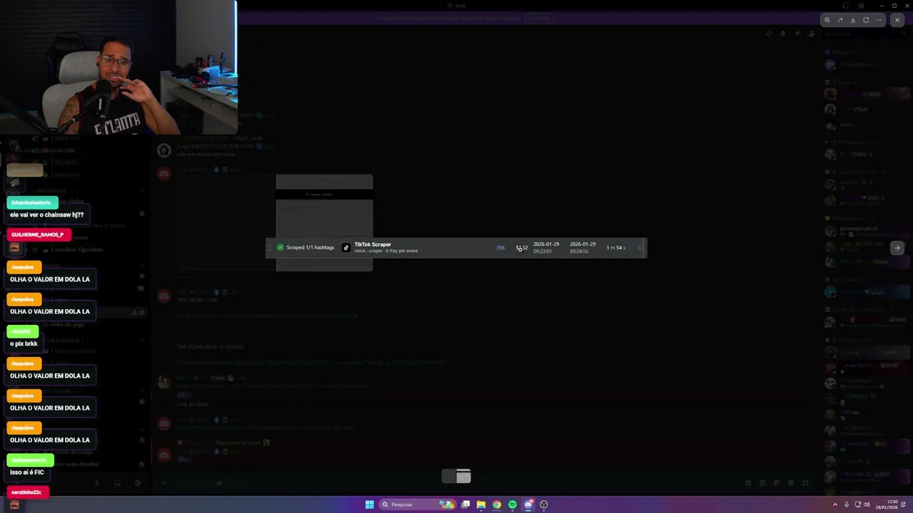This screenshot has height=513, width=913.
Task: Open the volume control in the system tray
Action: [867, 504]
